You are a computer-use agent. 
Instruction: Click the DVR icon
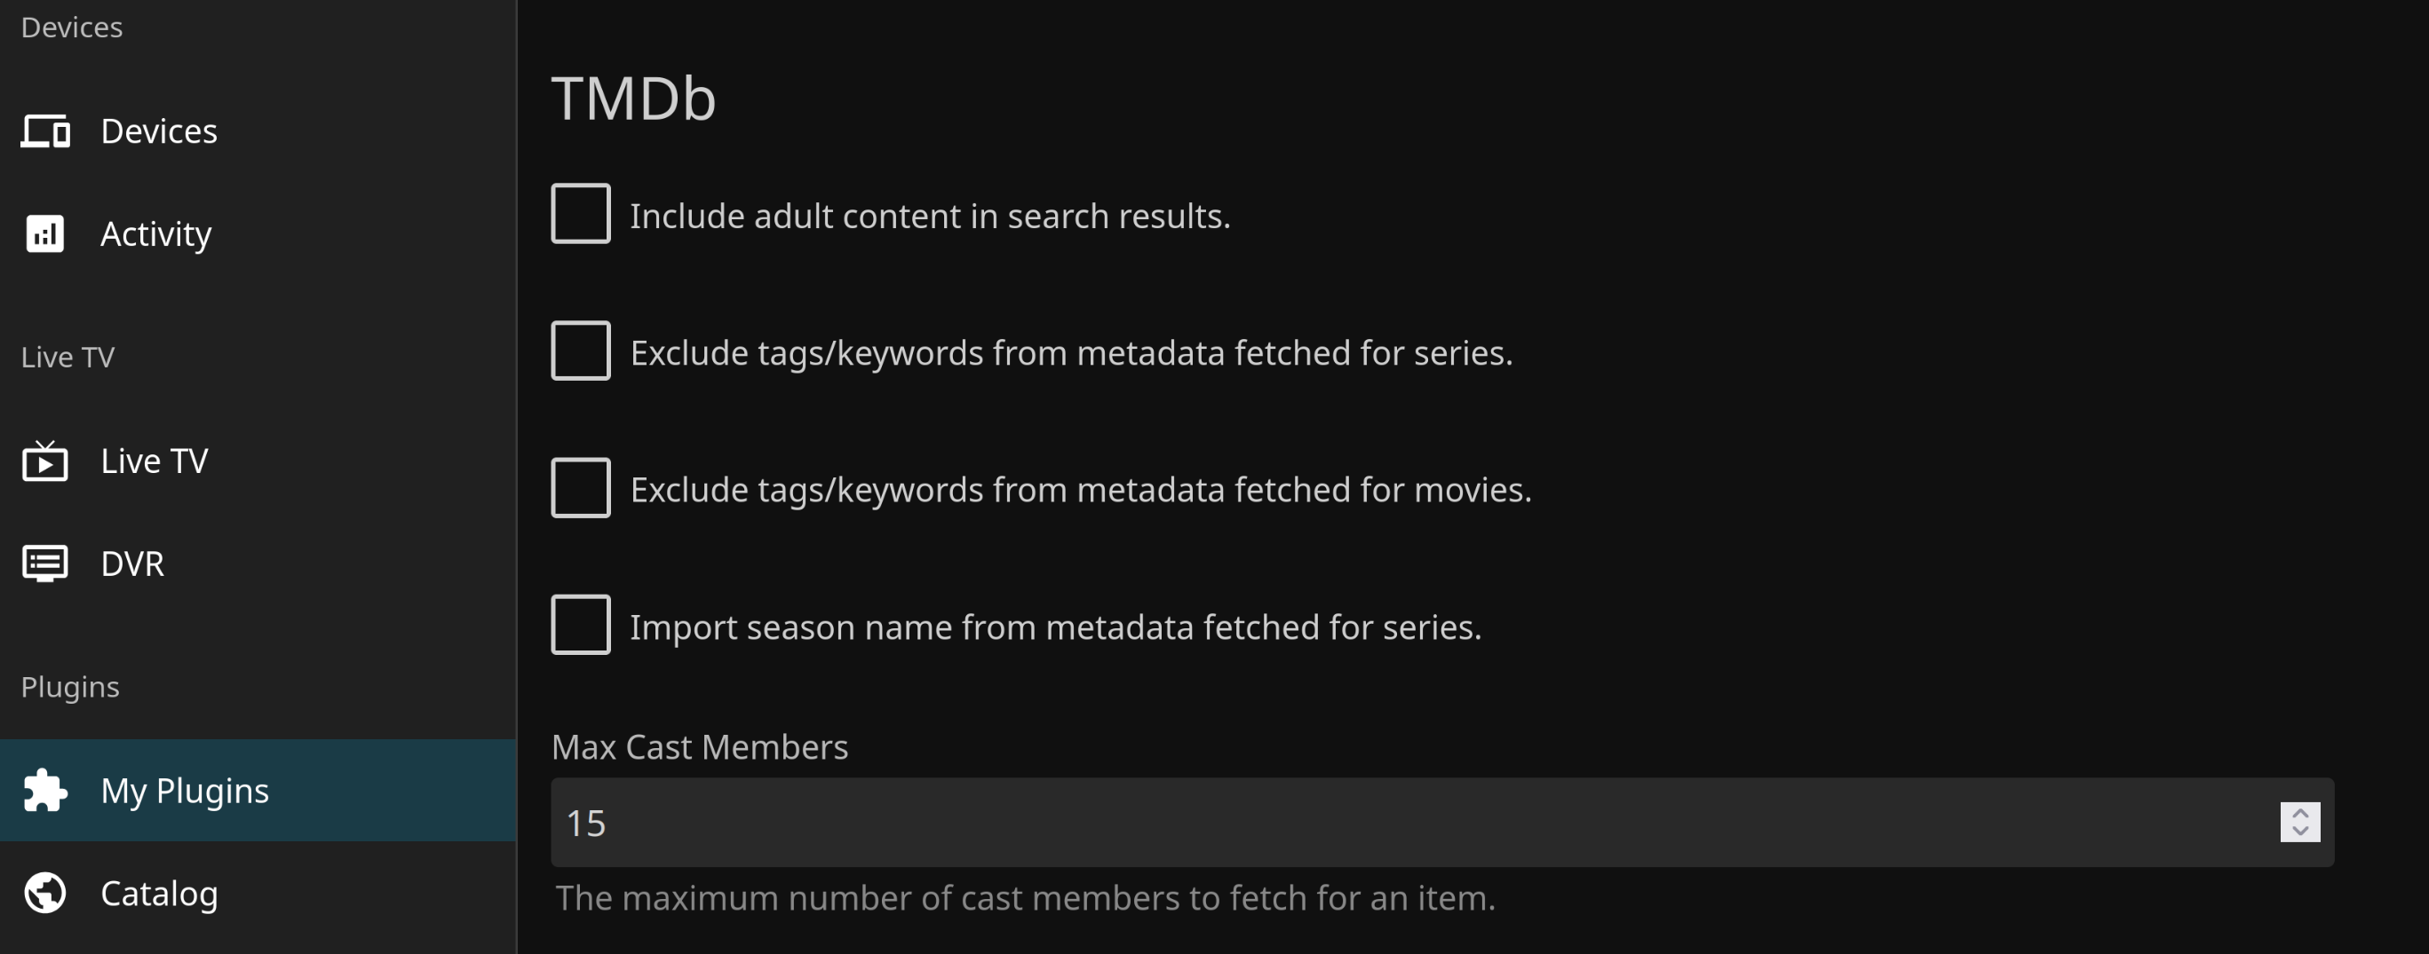tap(45, 564)
